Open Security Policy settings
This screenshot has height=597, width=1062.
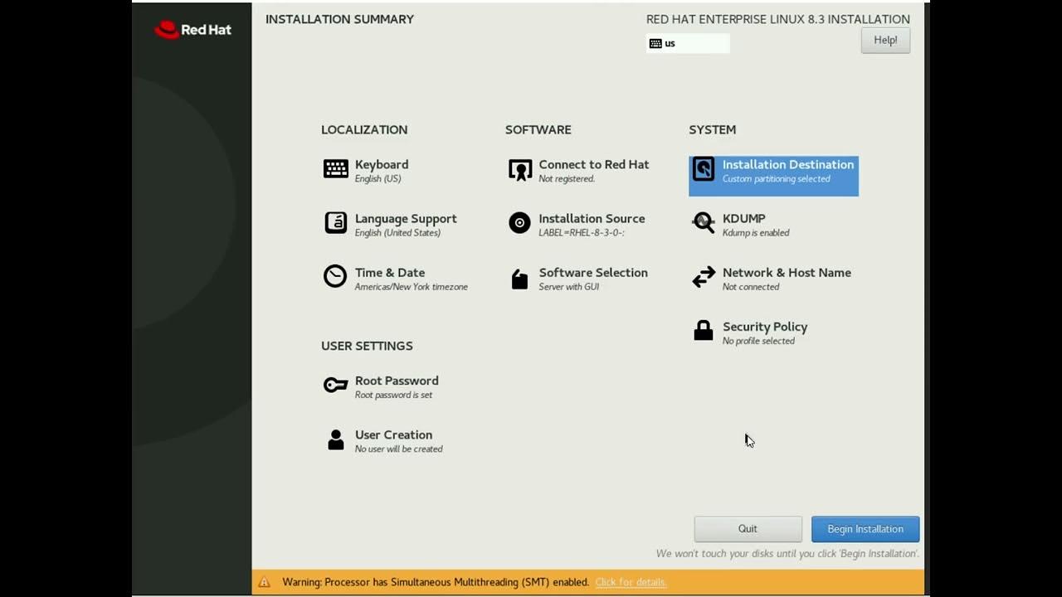749,332
